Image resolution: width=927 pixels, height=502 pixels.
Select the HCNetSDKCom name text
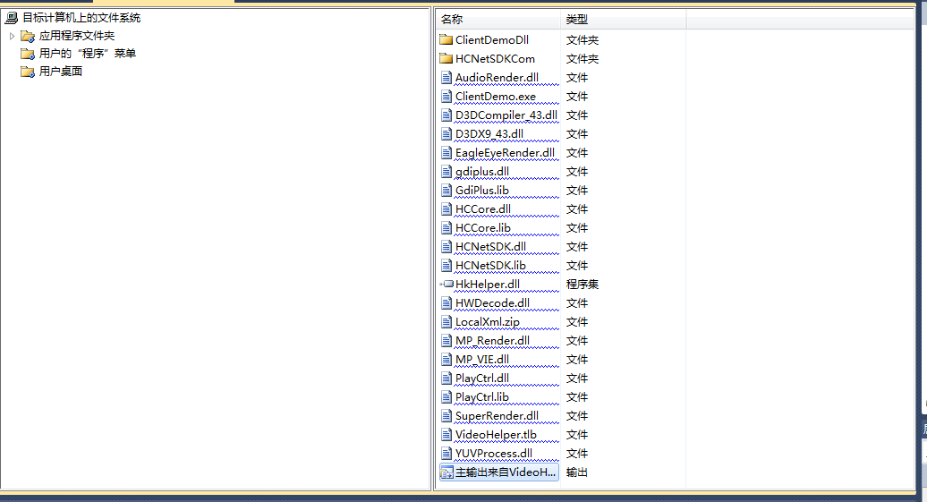click(495, 58)
